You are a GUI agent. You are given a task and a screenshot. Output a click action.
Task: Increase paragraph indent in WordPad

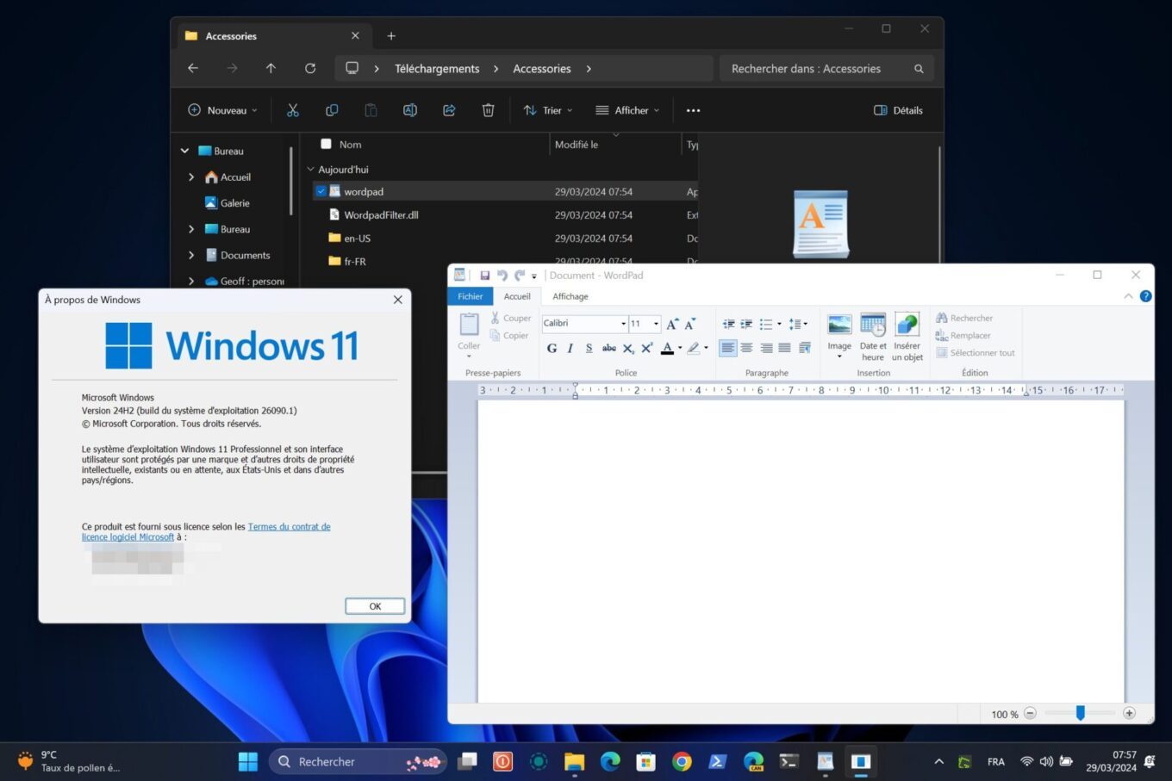[746, 324]
